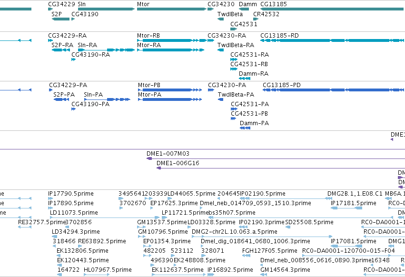Click the Mtor-RB transcript
Image resolution: width=405 pixels, height=277 pixels.
click(172, 40)
